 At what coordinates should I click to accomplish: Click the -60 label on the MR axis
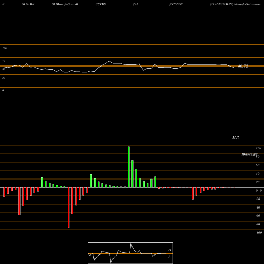tap(258, 216)
